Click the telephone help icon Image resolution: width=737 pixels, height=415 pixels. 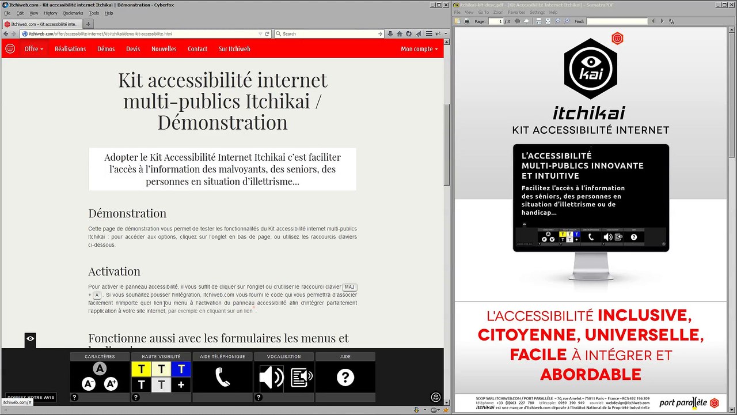click(223, 378)
